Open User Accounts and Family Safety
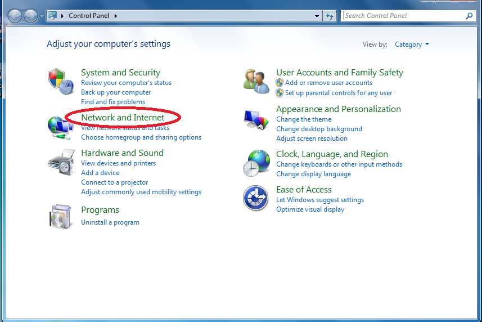Image resolution: width=482 pixels, height=322 pixels. (340, 72)
